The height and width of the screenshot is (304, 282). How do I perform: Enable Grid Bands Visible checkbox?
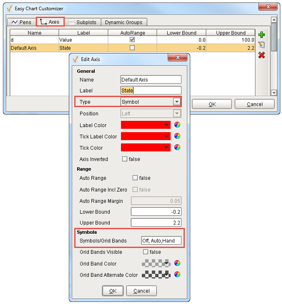coord(146,252)
